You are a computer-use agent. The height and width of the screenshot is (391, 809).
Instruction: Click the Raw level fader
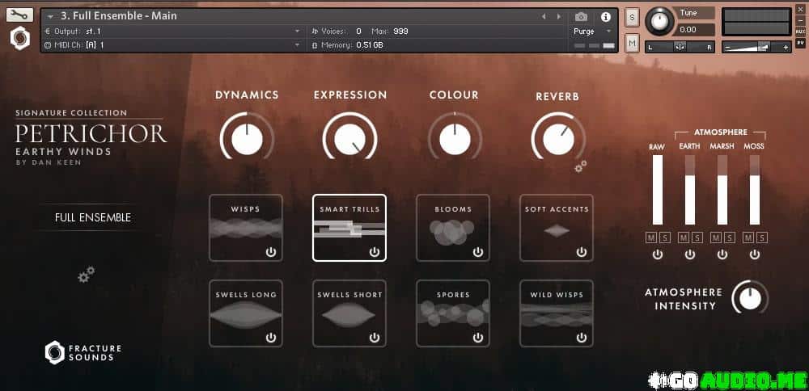tap(657, 190)
